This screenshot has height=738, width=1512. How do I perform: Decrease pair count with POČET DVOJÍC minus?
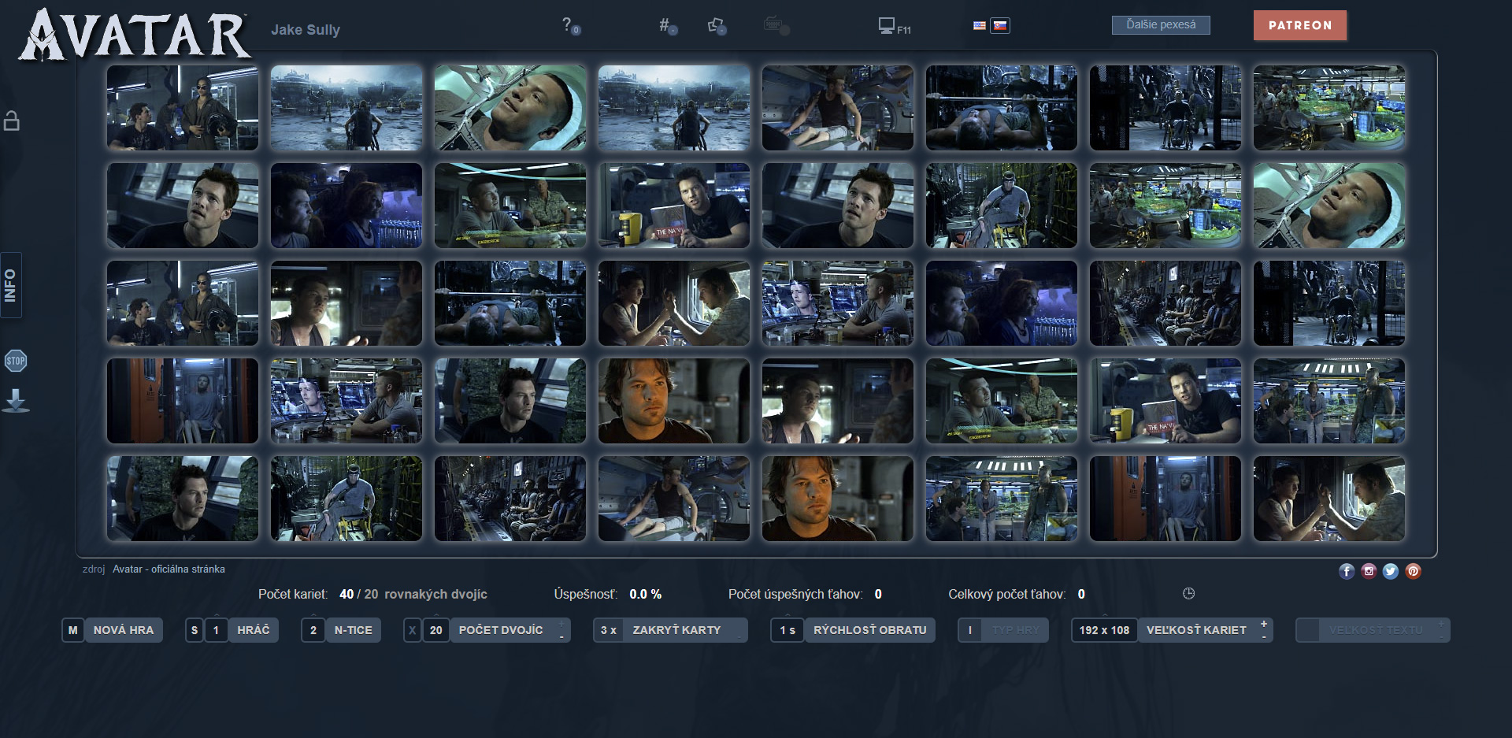tap(561, 636)
